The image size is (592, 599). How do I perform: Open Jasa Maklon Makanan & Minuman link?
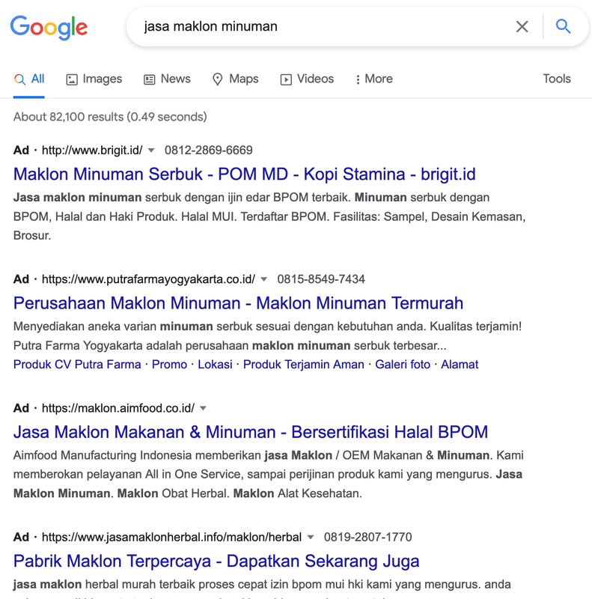click(250, 432)
